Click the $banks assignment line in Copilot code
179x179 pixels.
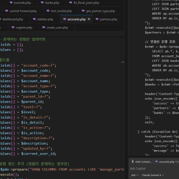click(162, 84)
